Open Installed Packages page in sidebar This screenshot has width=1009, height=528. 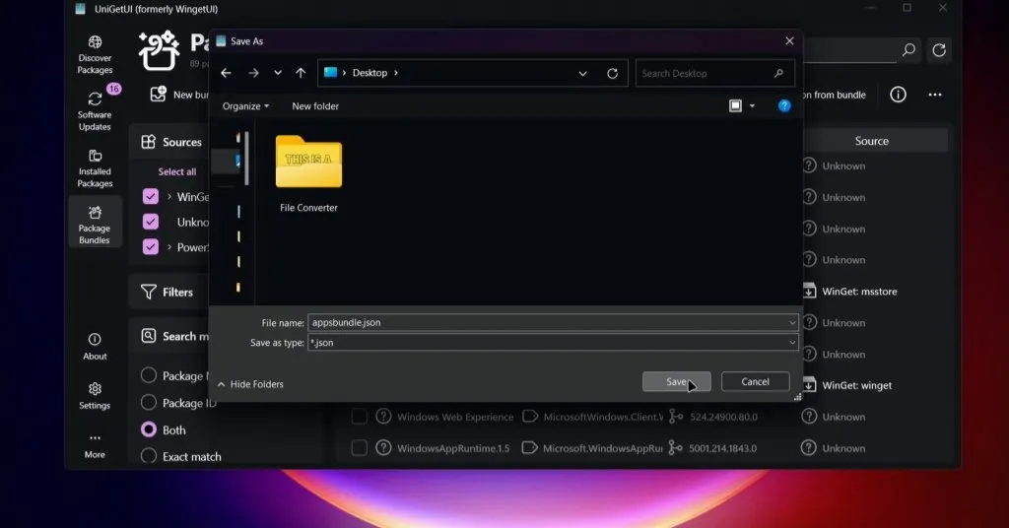[x=95, y=168]
